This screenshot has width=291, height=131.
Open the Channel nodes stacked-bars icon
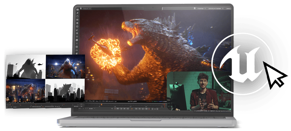(x=77, y=20)
